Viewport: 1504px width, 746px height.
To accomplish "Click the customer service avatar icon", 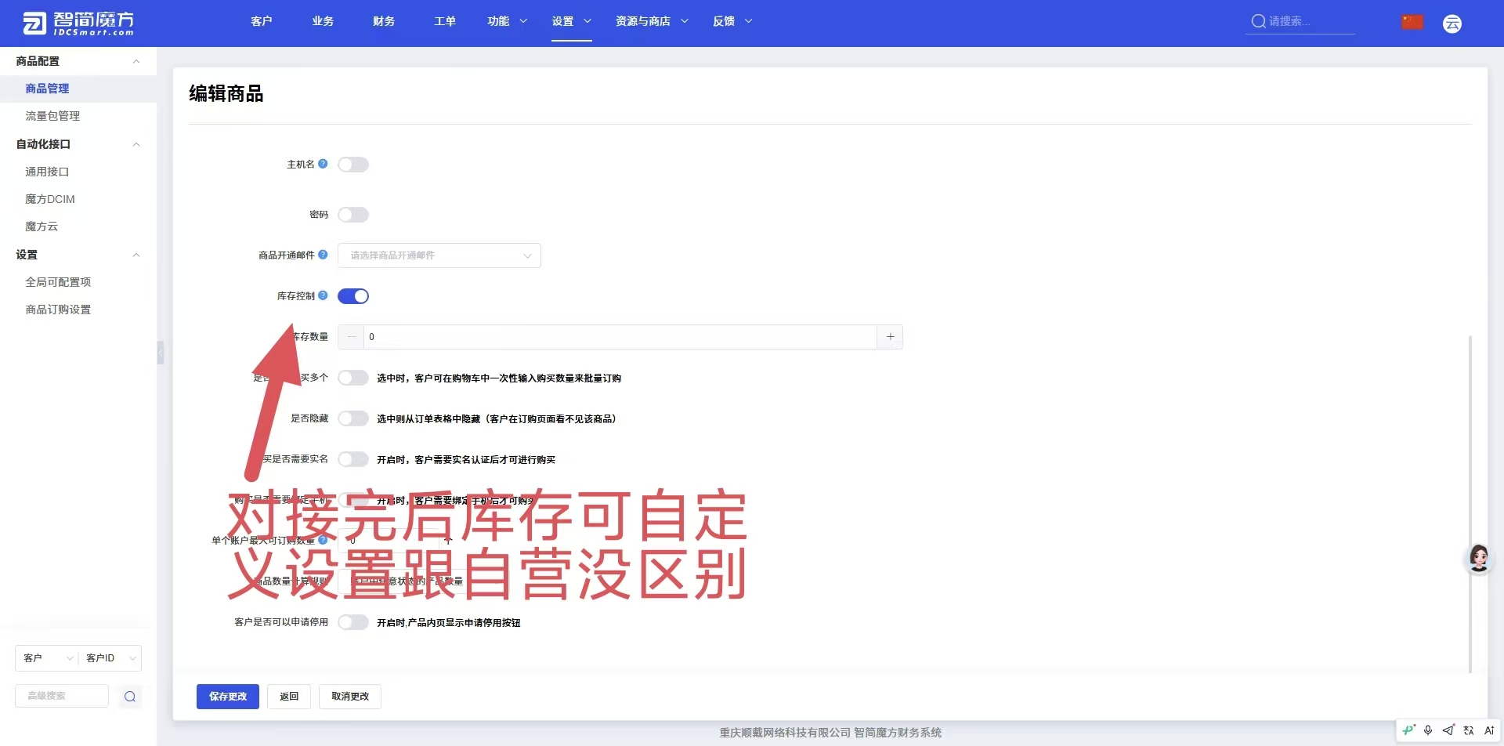I will click(x=1479, y=559).
